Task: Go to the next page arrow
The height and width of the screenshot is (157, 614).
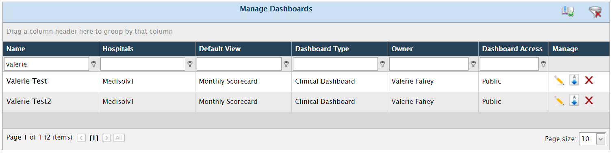Action: click(106, 138)
